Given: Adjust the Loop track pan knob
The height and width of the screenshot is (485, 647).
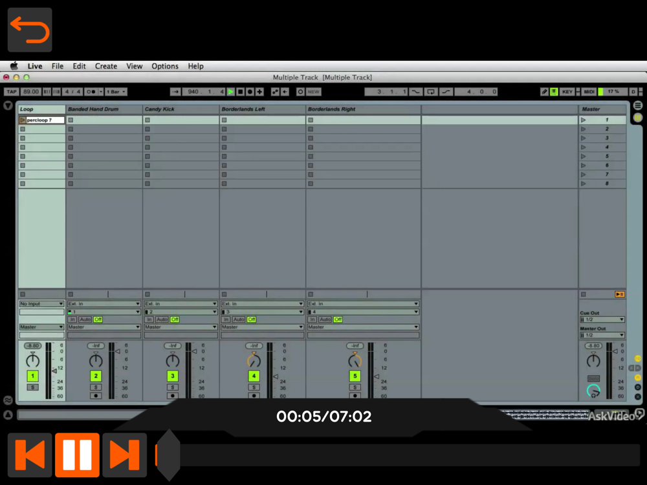Looking at the screenshot, I should [32, 360].
